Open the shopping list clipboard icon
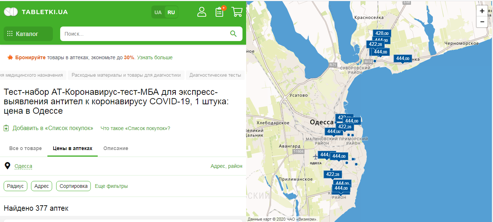The image size is (493, 222). (x=219, y=12)
